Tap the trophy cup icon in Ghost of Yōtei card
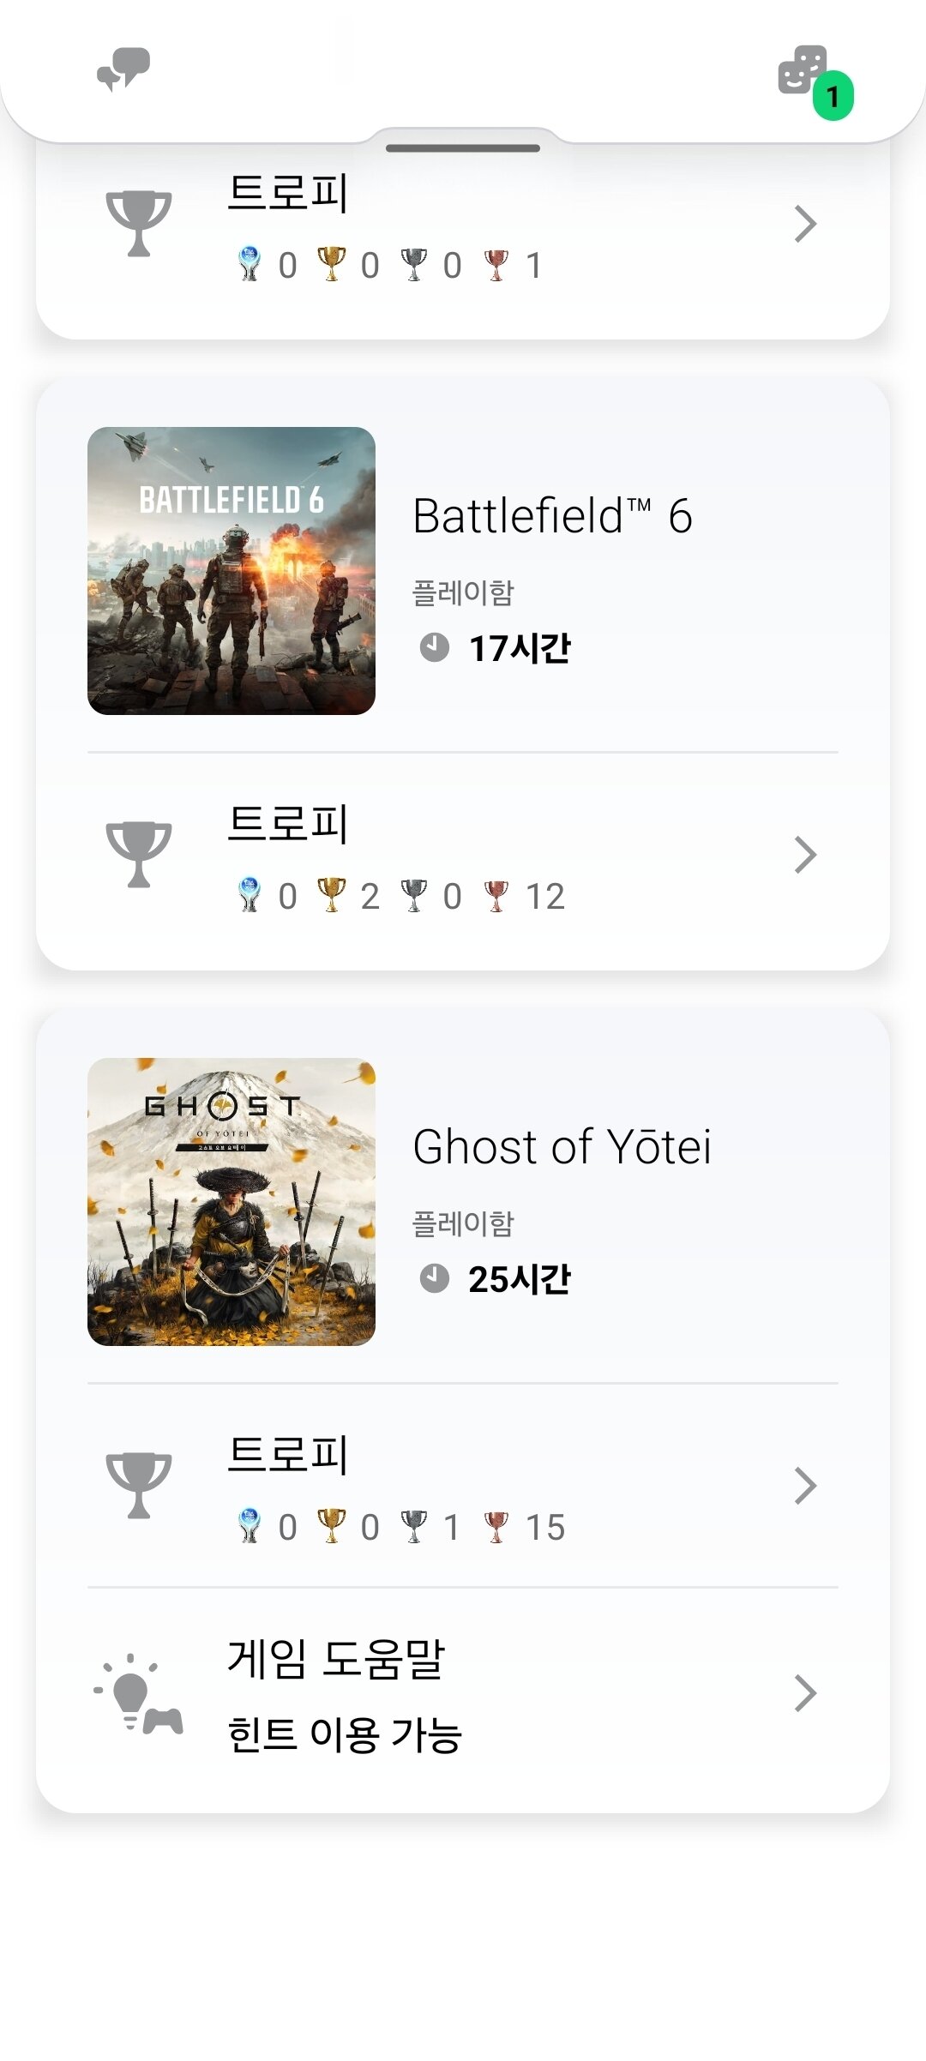 point(139,1485)
